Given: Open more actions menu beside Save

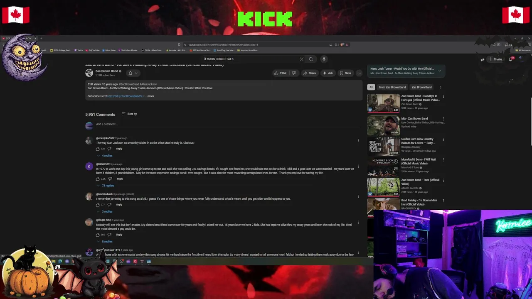Looking at the screenshot, I should tap(359, 73).
